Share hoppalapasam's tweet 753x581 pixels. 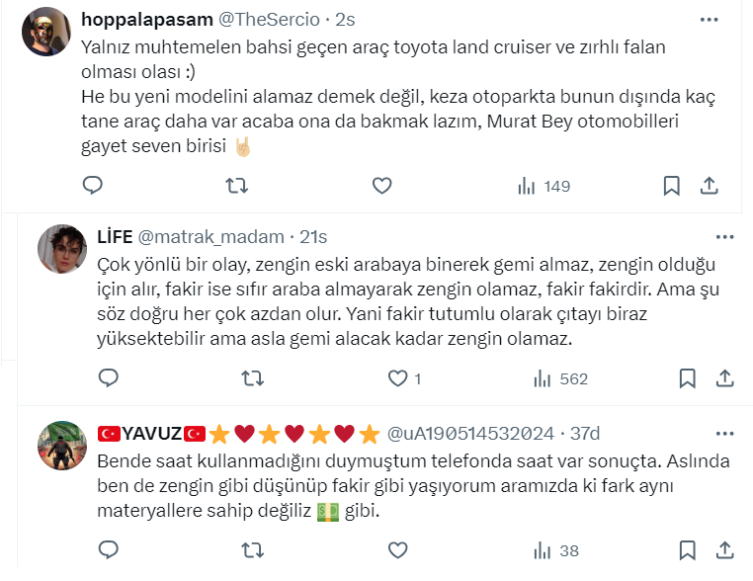click(x=710, y=186)
